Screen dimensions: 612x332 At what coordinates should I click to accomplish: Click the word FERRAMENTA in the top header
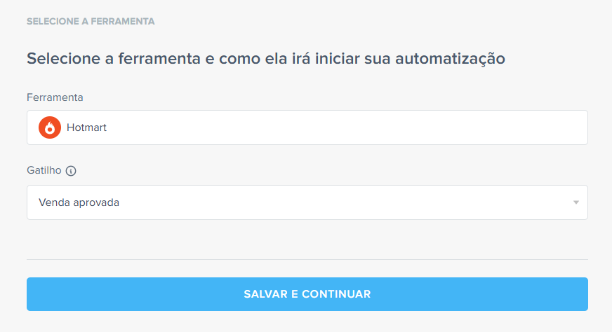(x=123, y=22)
